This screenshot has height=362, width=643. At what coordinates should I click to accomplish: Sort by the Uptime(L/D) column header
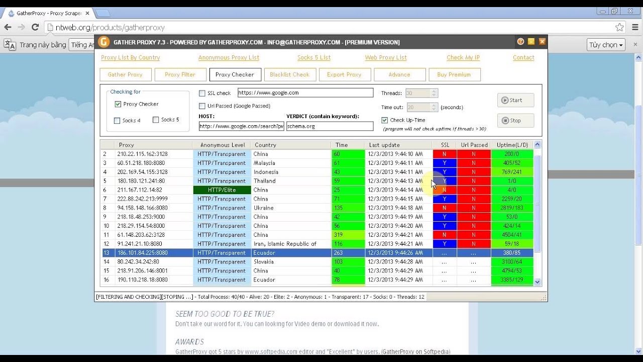click(x=512, y=145)
